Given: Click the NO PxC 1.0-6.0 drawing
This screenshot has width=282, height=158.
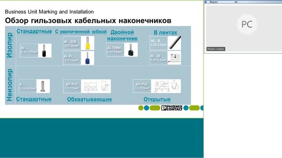Looking at the screenshot, I should tap(166, 86).
